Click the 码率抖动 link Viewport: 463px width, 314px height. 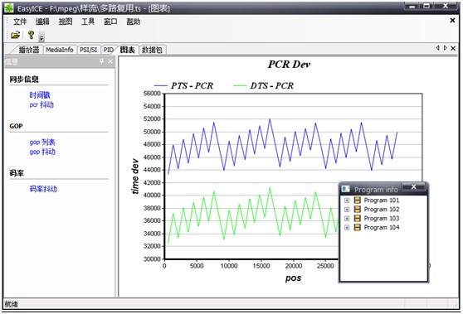(x=43, y=189)
